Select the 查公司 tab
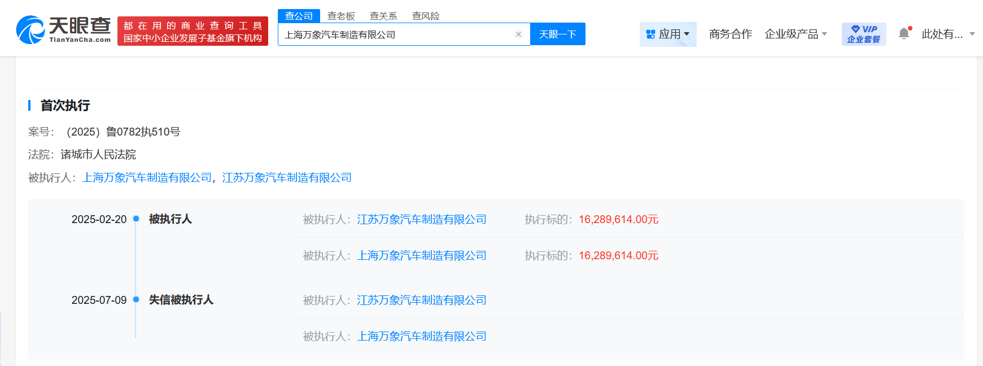 click(x=299, y=16)
